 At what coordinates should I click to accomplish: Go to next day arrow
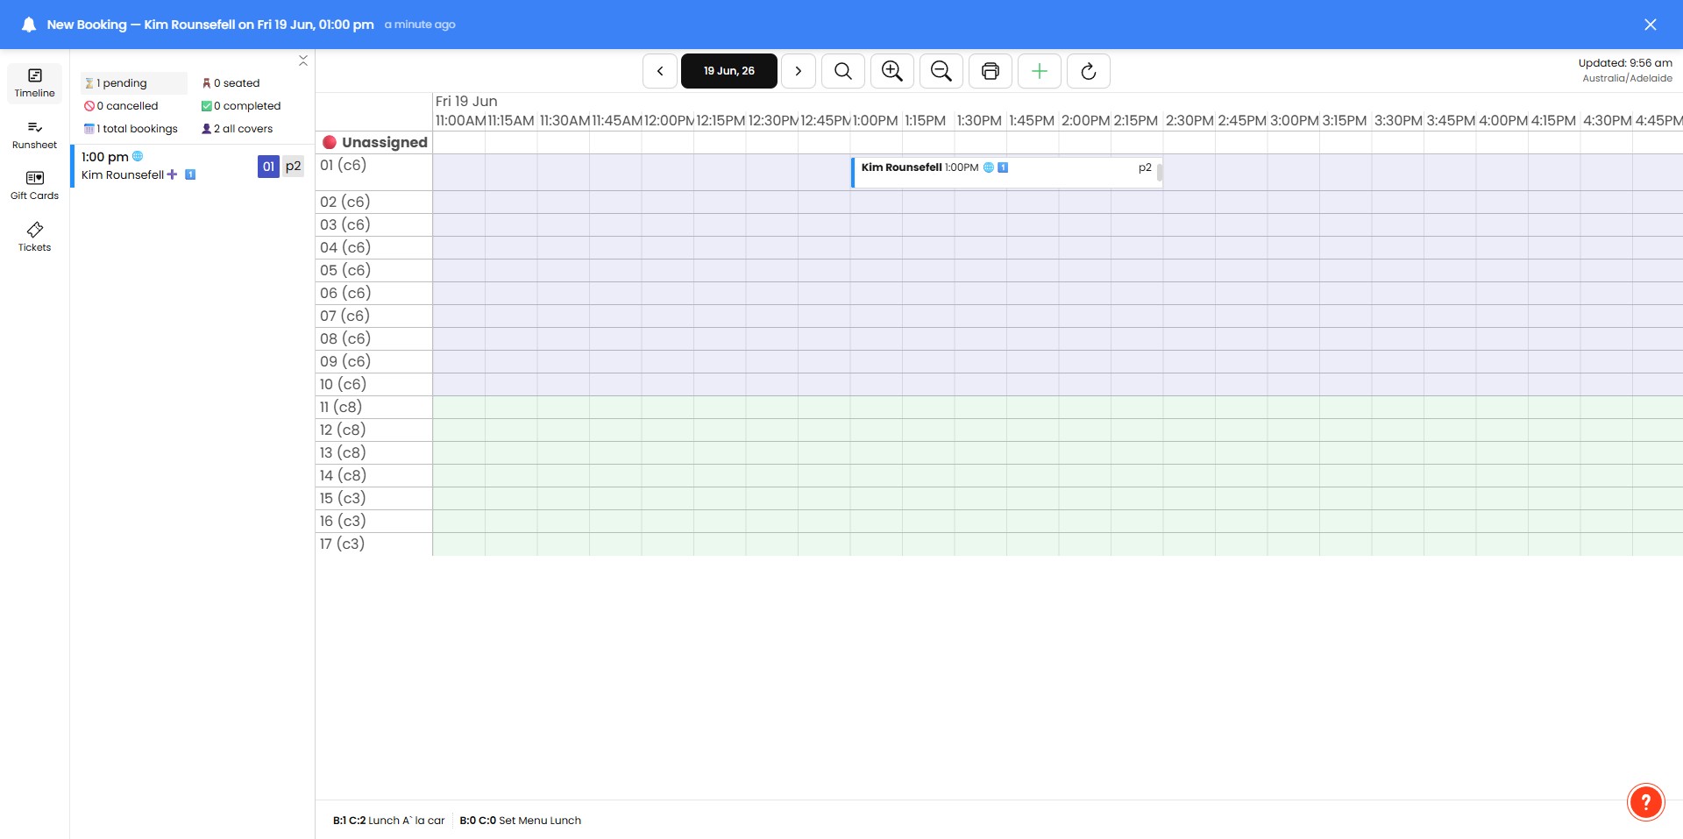[798, 71]
